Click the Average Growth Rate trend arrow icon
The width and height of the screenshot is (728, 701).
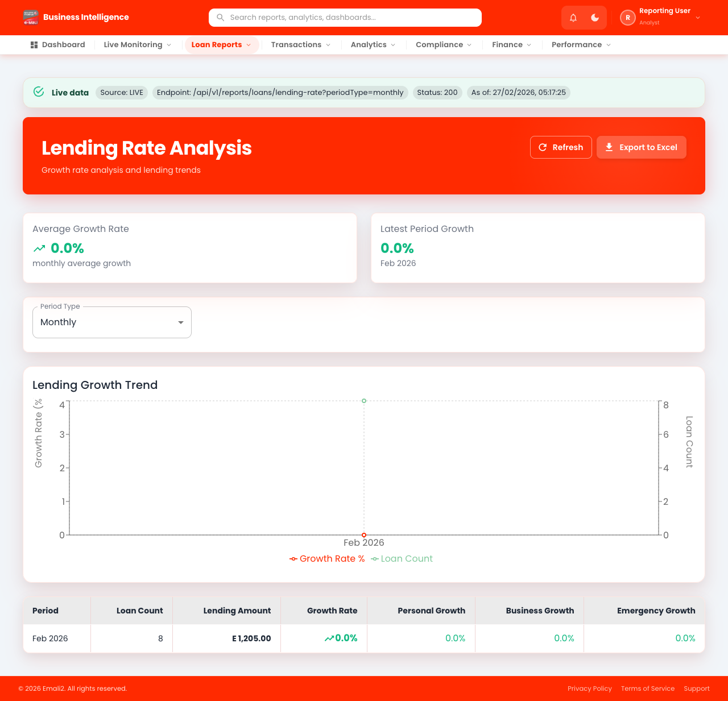point(39,248)
